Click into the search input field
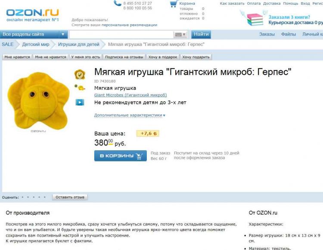 coord(121,35)
